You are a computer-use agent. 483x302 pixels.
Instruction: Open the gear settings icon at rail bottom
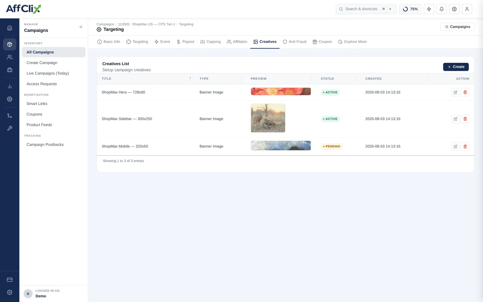[x=10, y=292]
